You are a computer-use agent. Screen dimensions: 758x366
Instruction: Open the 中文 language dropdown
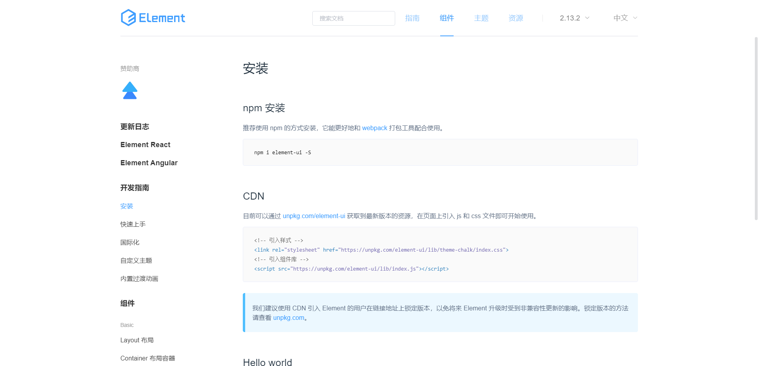625,18
